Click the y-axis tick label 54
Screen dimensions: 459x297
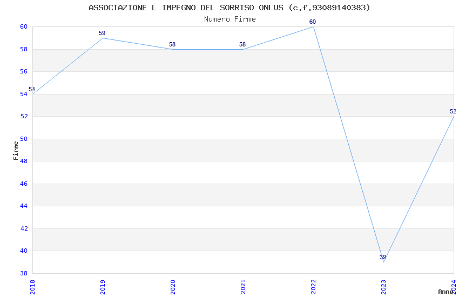[x=24, y=94]
